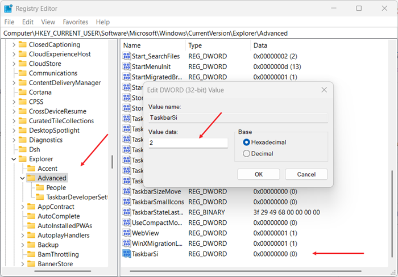
Task: Select the Hexadecimal base radio button
Action: pos(246,142)
